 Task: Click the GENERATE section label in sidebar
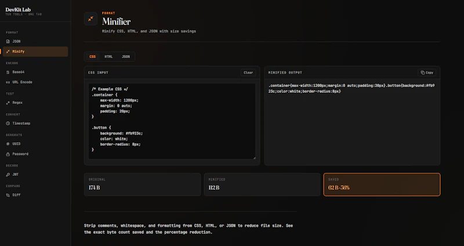point(14,135)
